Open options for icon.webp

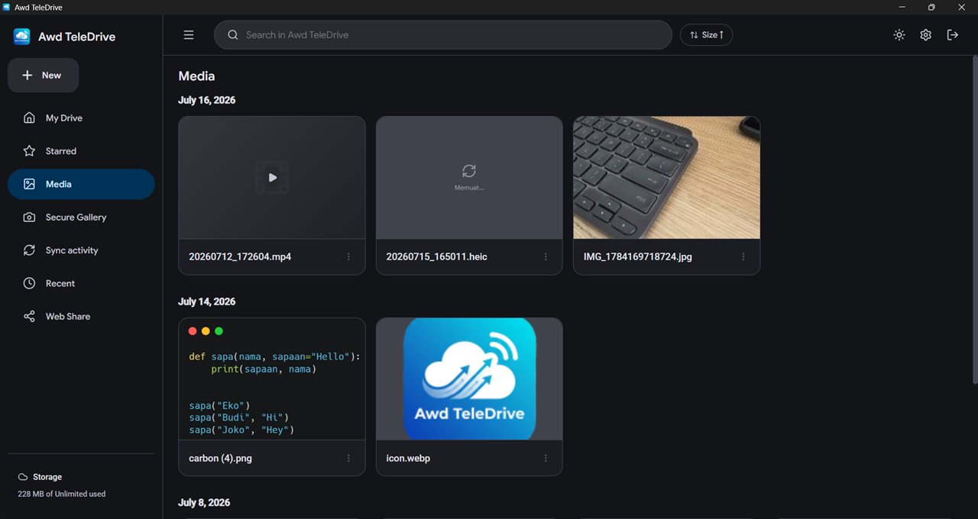coord(546,459)
